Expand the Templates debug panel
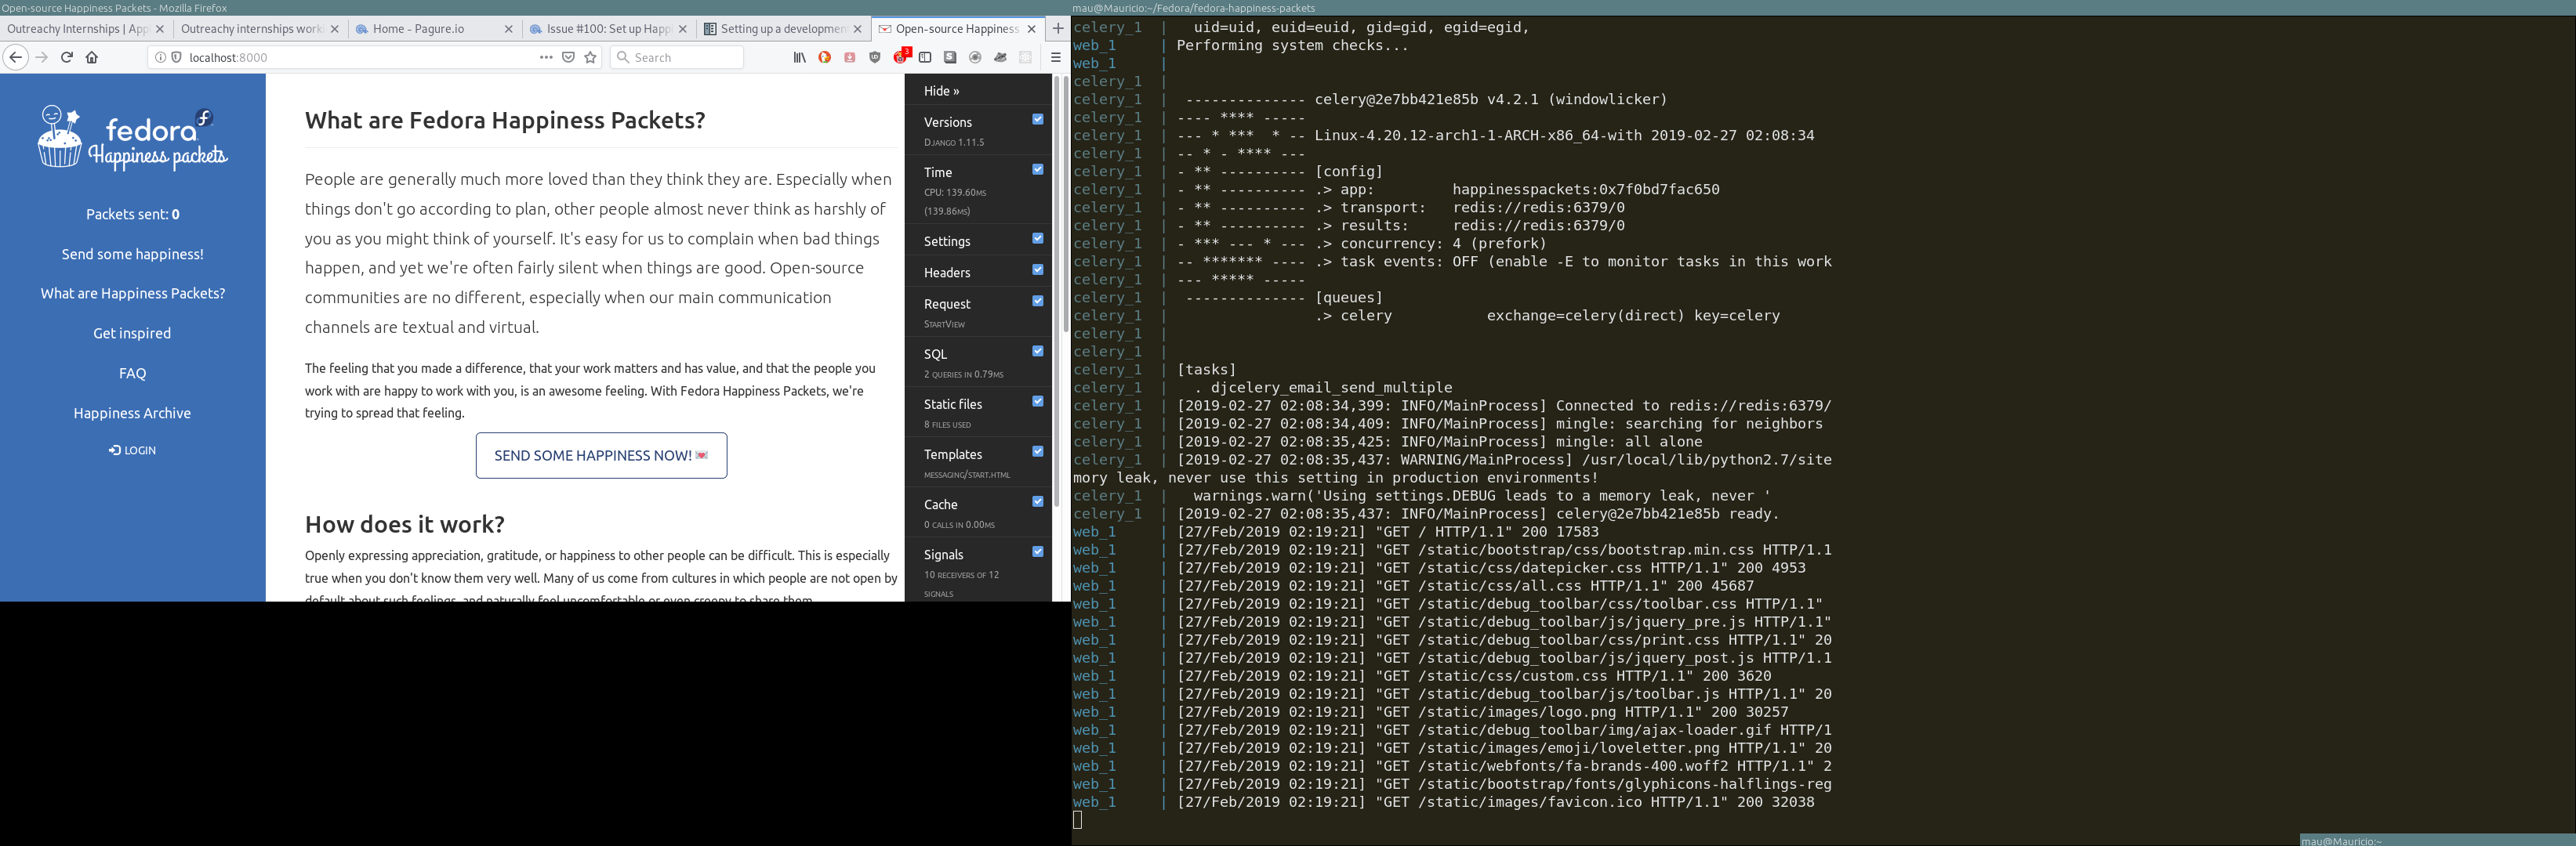2576x846 pixels. (x=953, y=454)
